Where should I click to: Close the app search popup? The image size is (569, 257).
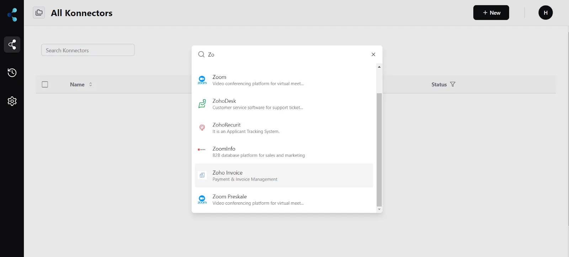click(373, 54)
